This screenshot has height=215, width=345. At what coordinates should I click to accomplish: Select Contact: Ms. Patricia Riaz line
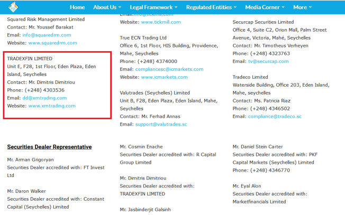pos(261,101)
